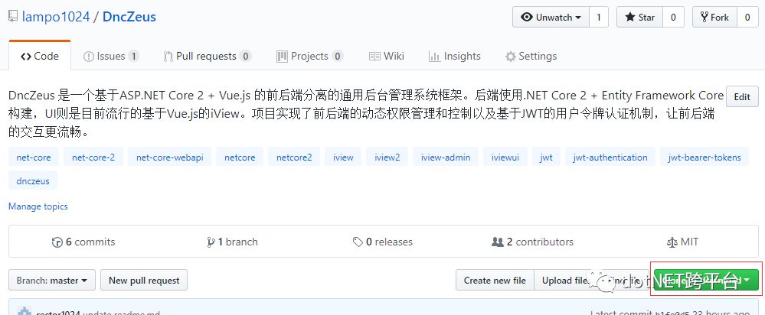Star the DncZeus repository
765x315 pixels.
pyautogui.click(x=639, y=18)
